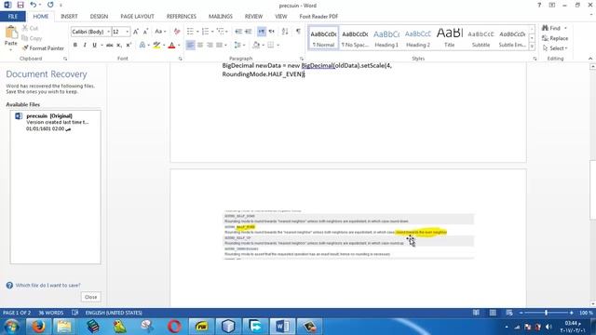The width and height of the screenshot is (596, 335).
Task: Switch to the INSERT ribbon tab
Action: click(69, 17)
